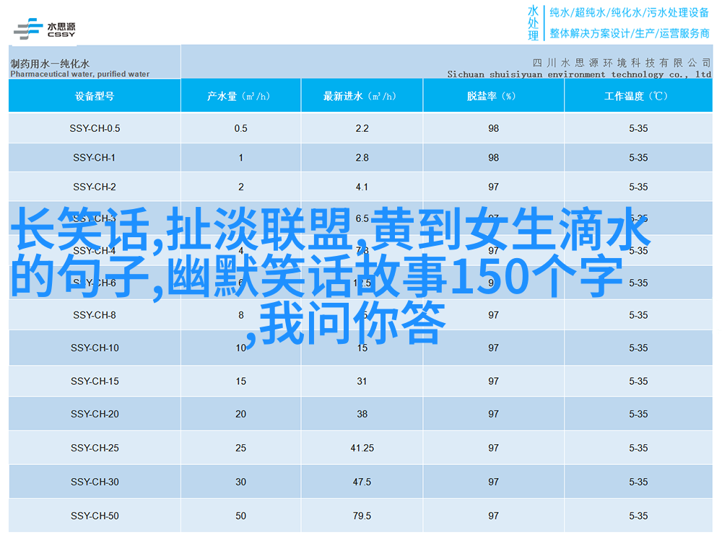Select the SSY-CH-25 model cell
The width and height of the screenshot is (722, 540).
[95, 448]
